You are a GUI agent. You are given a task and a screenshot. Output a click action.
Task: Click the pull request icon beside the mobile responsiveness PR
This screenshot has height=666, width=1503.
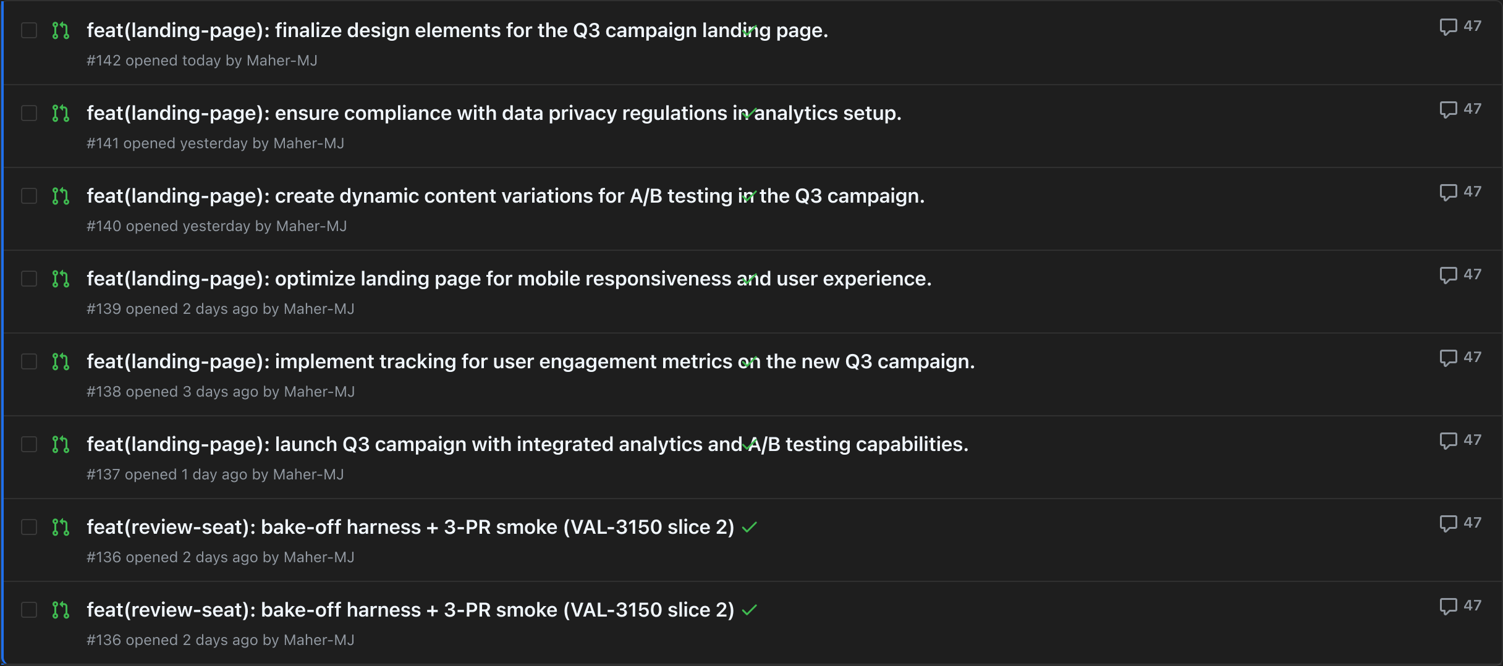coord(61,279)
